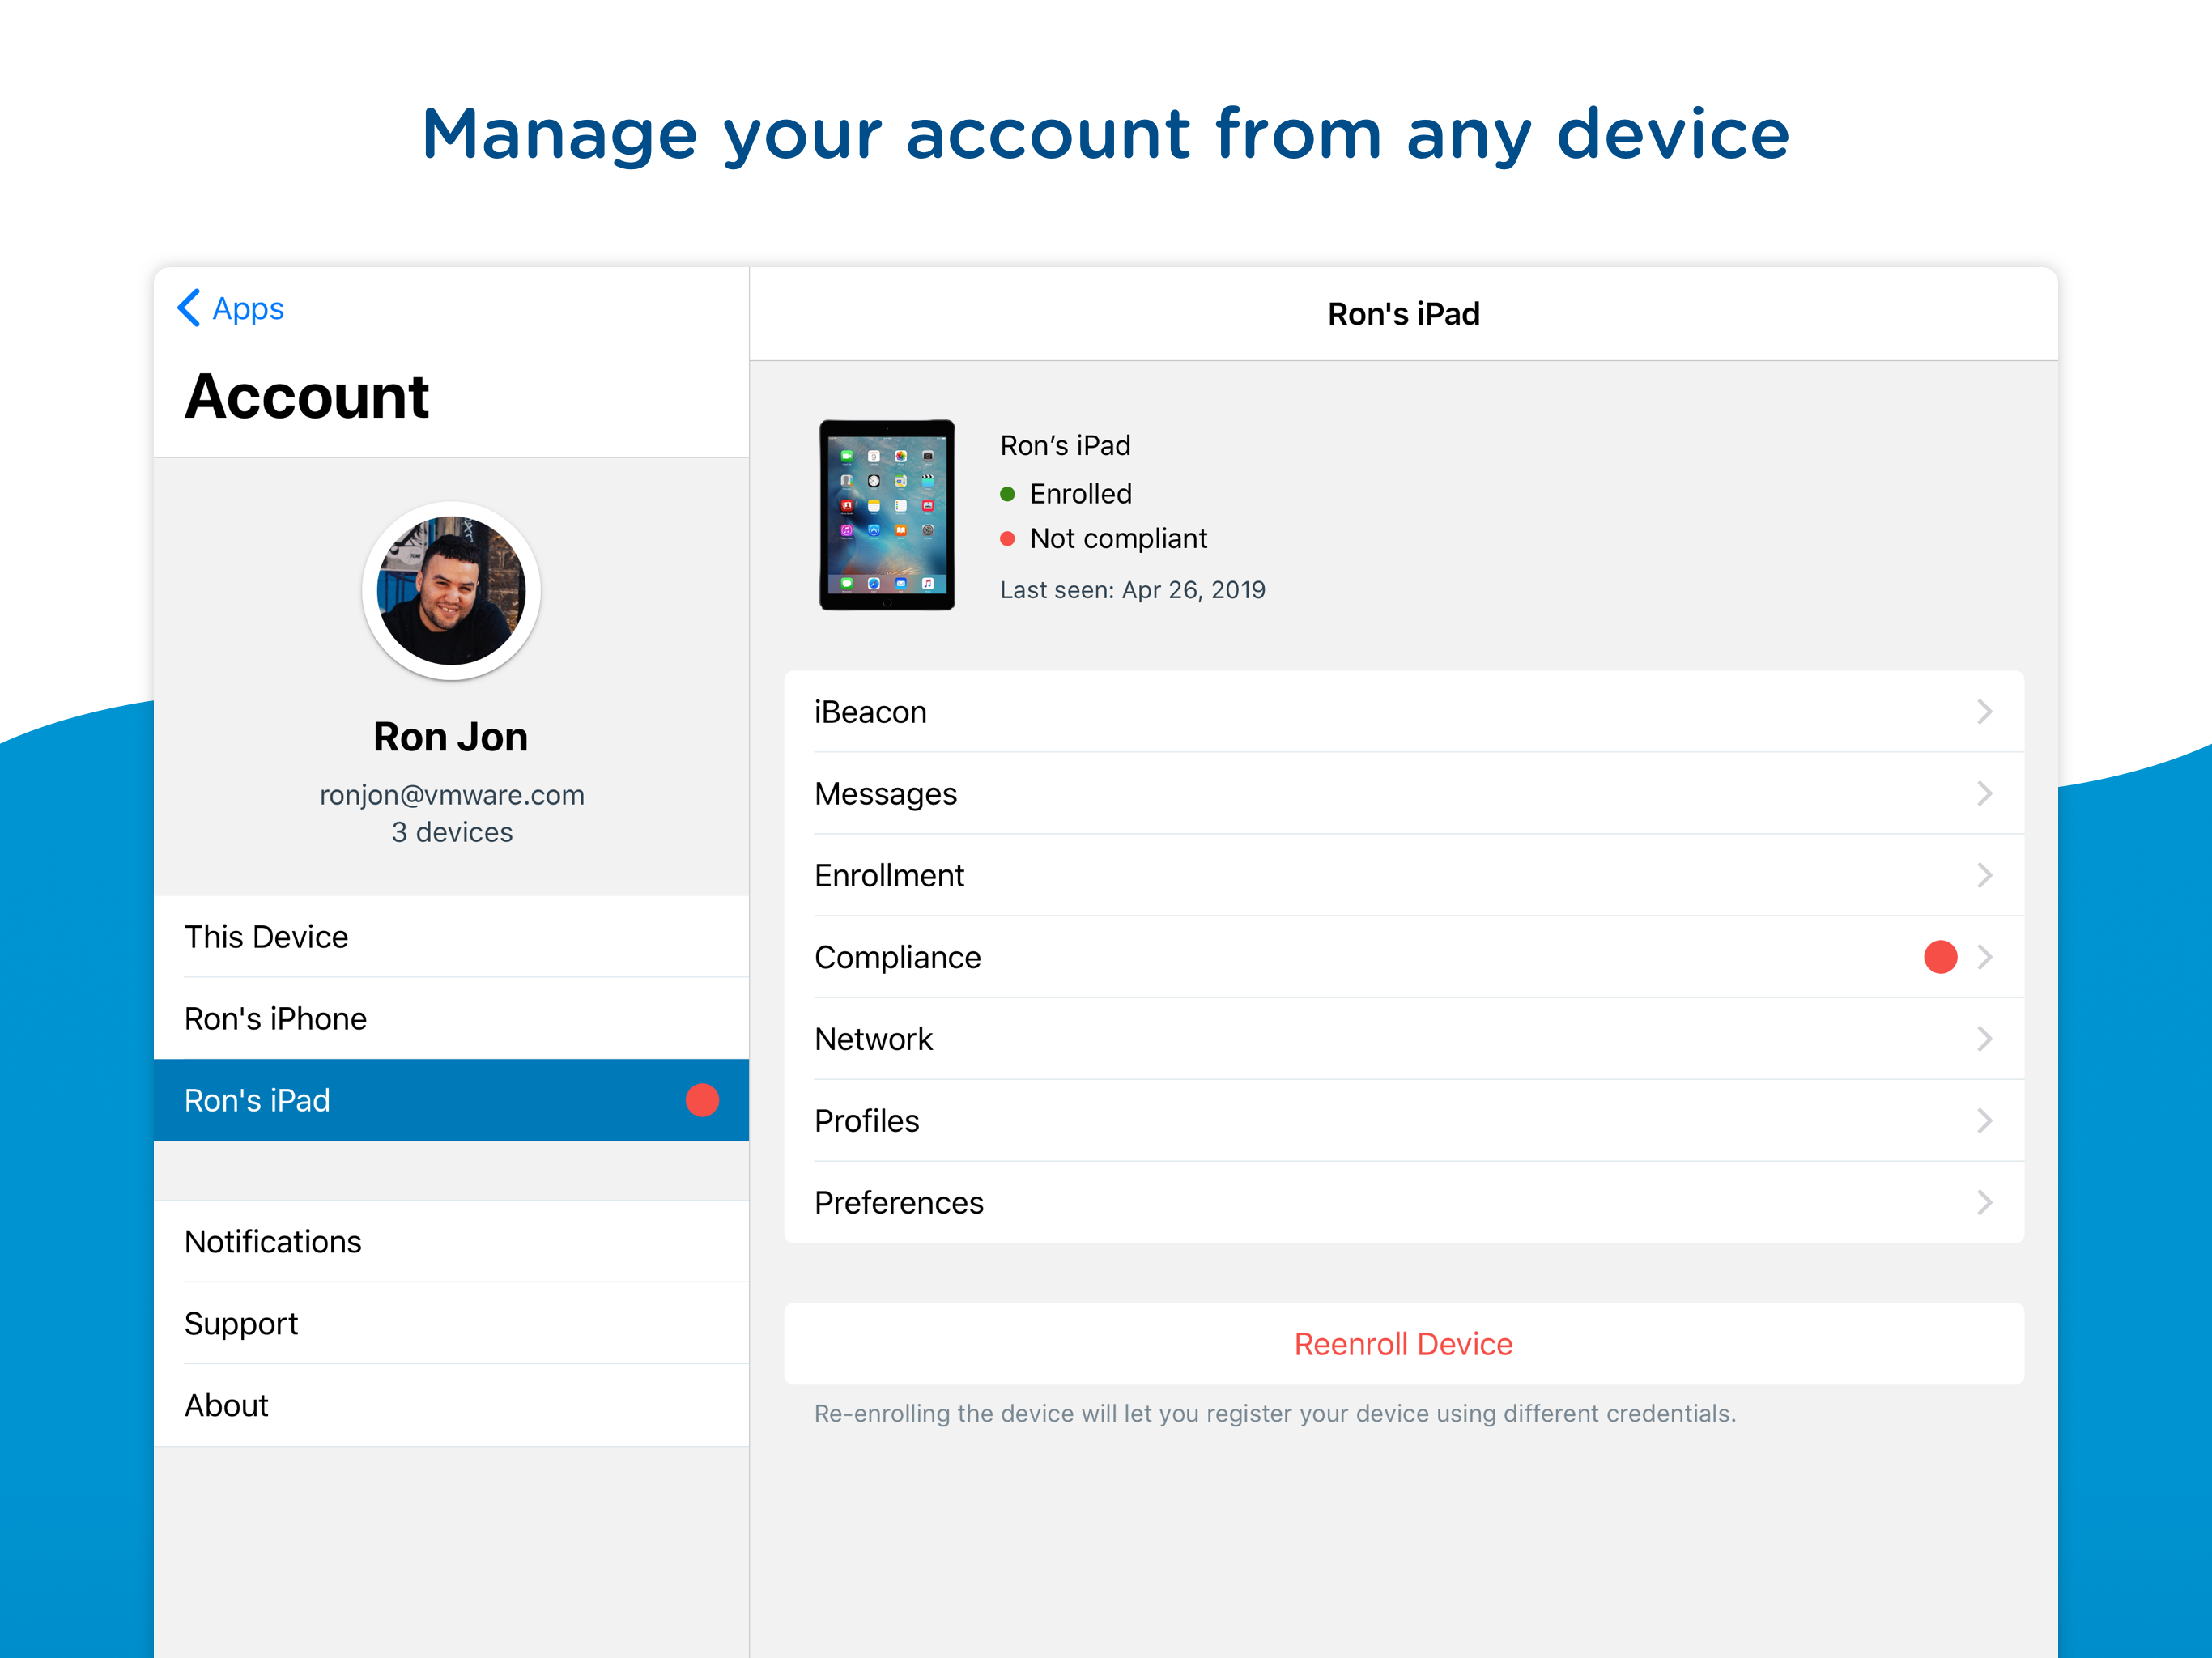Image resolution: width=2212 pixels, height=1658 pixels.
Task: Click the iPad device thumbnail image
Action: (x=886, y=515)
